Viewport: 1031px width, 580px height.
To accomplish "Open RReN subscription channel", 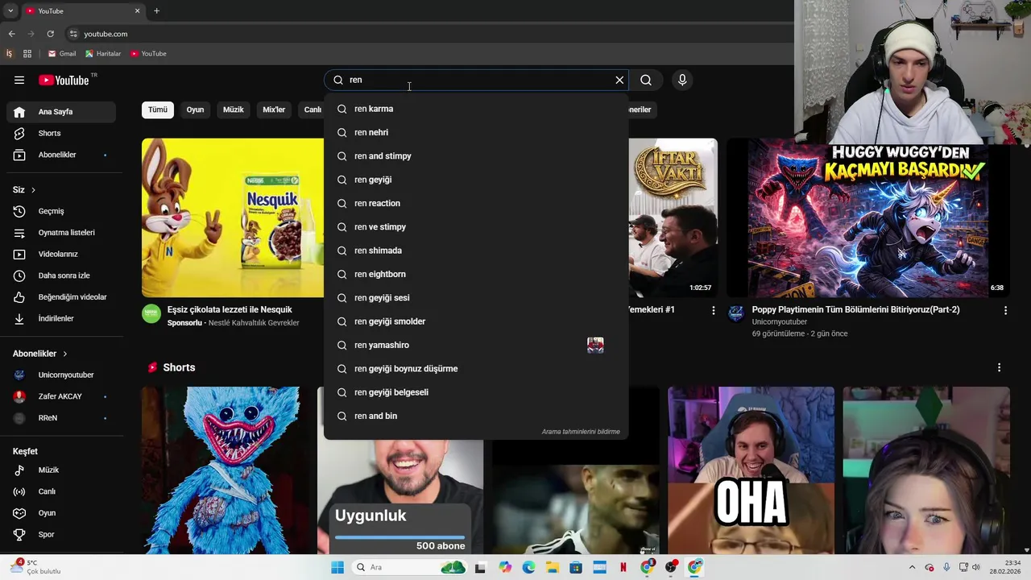I will [x=61, y=418].
